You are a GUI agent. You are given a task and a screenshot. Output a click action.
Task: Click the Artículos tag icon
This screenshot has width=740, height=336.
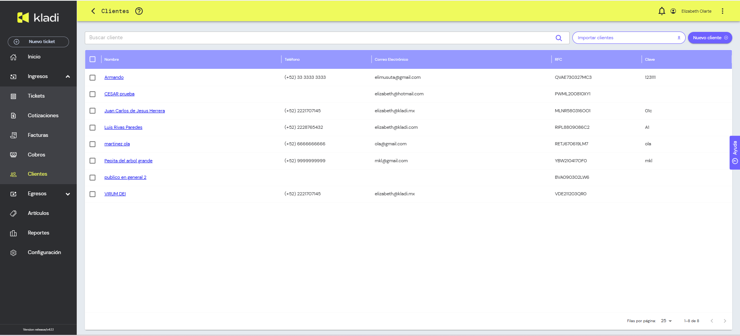click(13, 213)
